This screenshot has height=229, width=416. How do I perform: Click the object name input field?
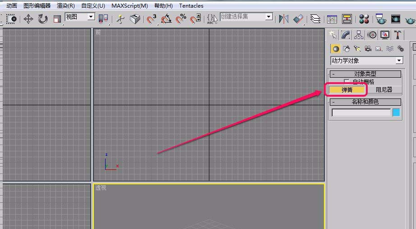coord(361,112)
